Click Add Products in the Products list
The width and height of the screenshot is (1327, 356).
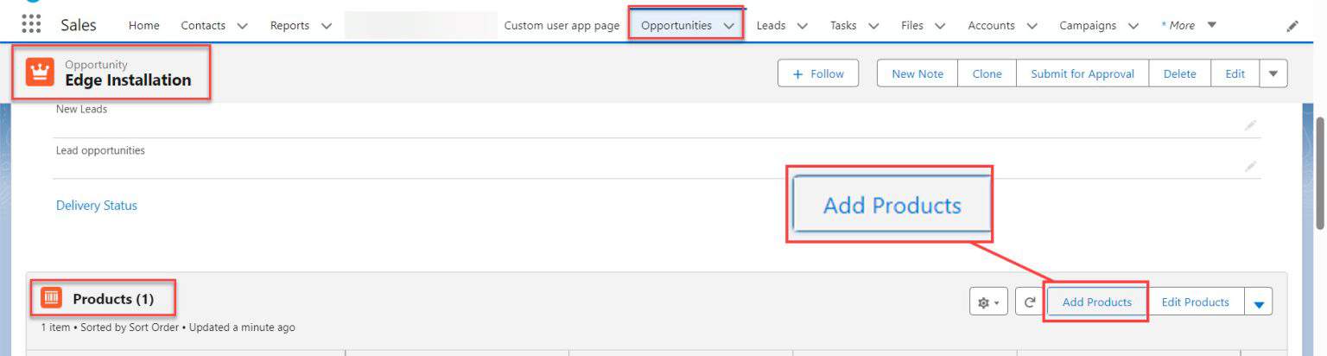(x=1097, y=302)
